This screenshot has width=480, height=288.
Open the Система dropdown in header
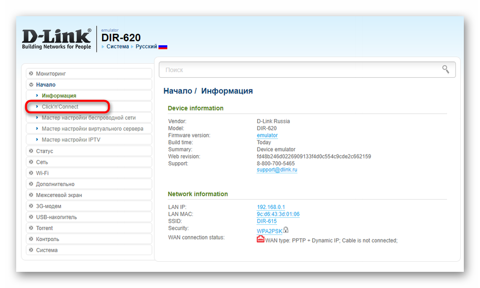pos(117,46)
